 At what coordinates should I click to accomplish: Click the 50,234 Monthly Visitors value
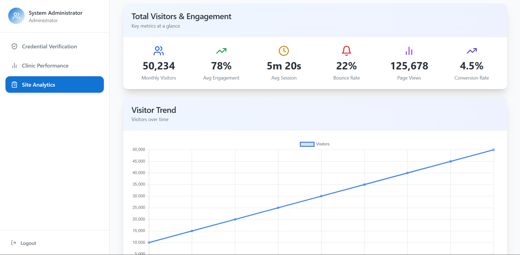[159, 66]
